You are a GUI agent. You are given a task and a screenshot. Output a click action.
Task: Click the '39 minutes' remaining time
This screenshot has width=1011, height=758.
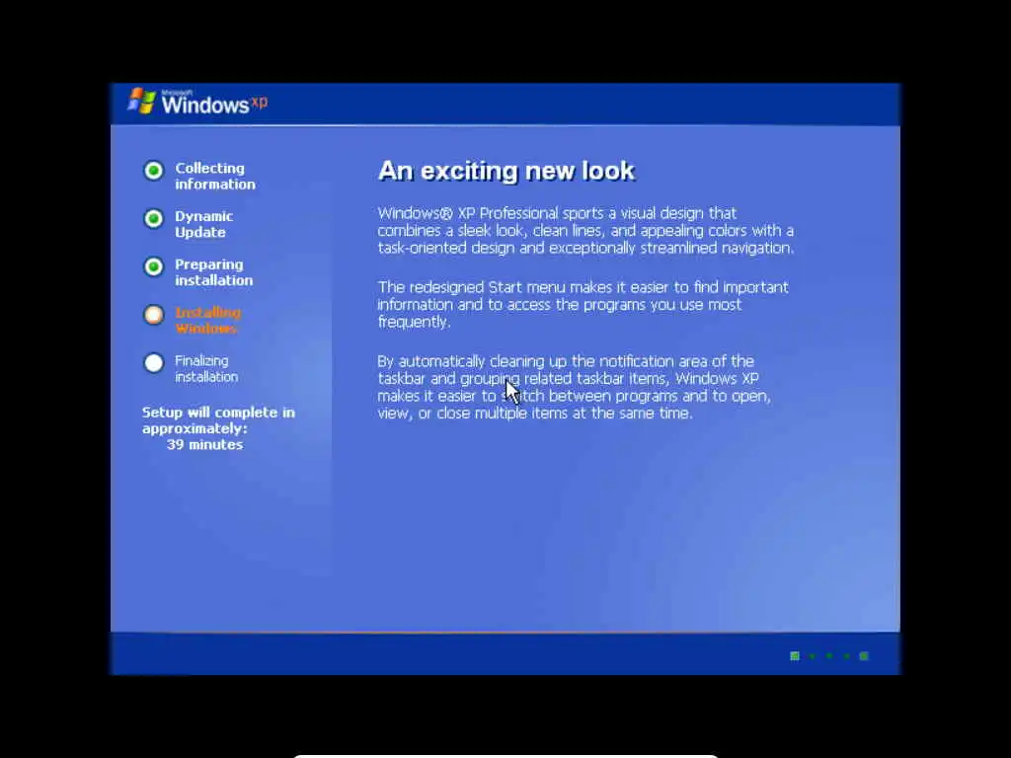tap(205, 445)
